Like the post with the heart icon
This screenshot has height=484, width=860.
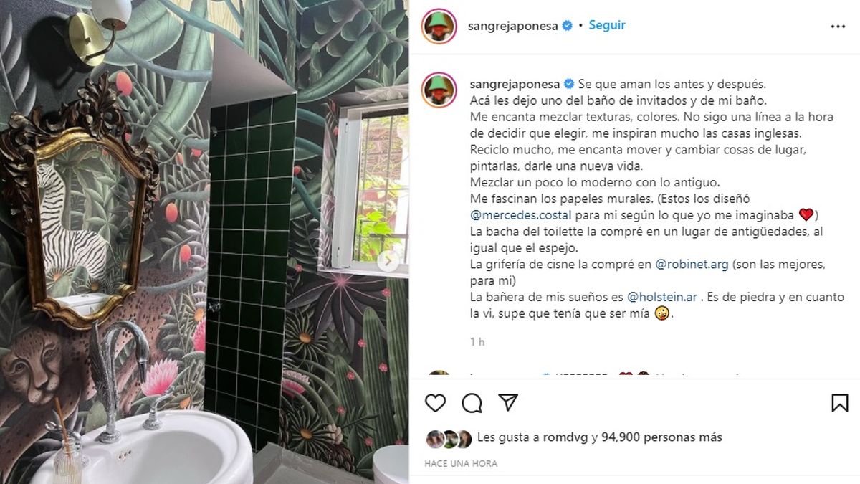435,403
